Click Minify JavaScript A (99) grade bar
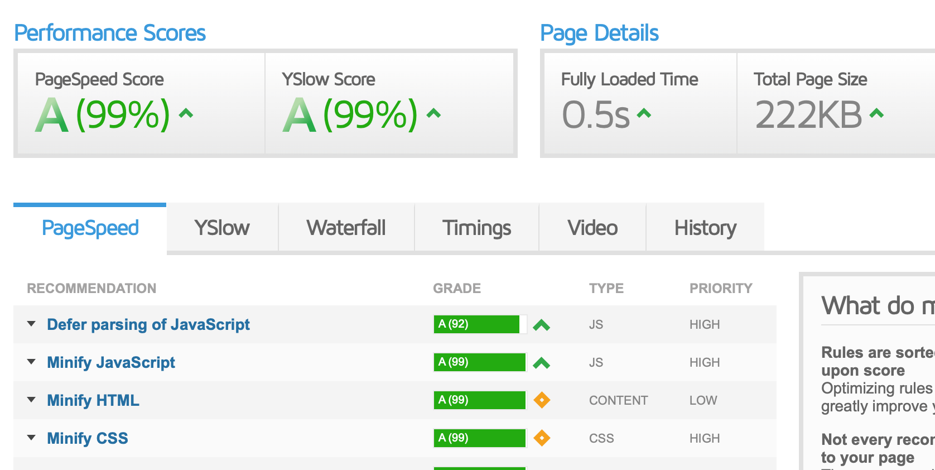 [480, 362]
